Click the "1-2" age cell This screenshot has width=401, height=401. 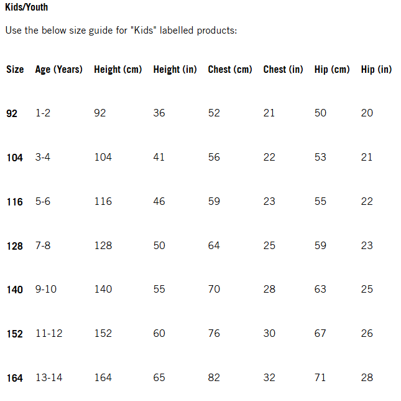click(x=44, y=113)
